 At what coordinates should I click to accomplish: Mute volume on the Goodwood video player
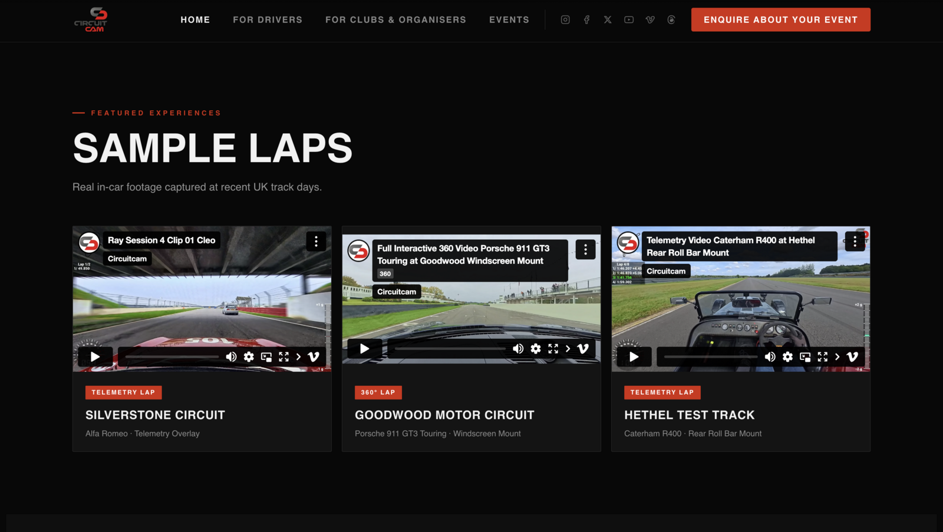517,349
